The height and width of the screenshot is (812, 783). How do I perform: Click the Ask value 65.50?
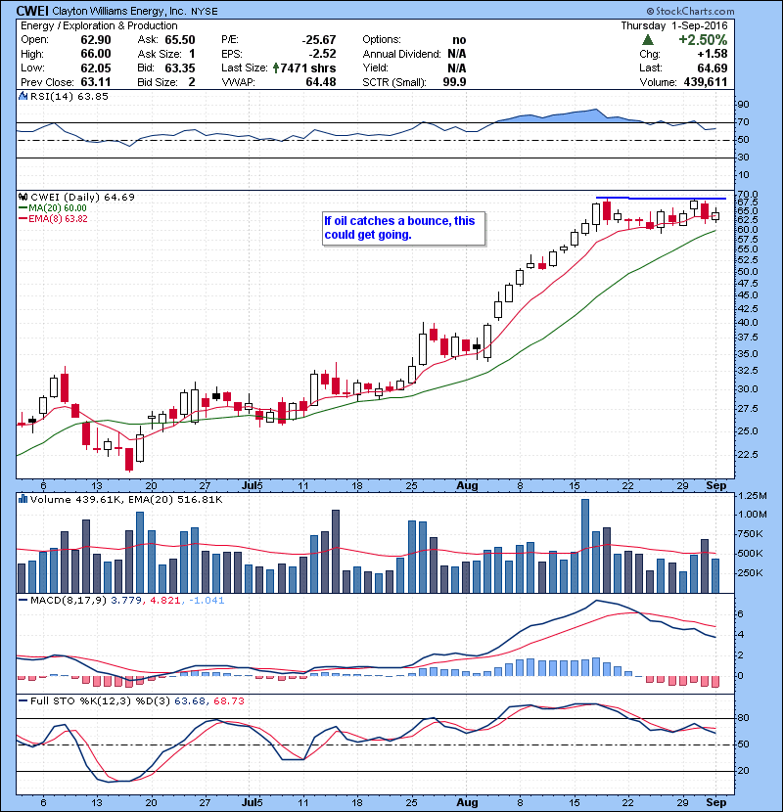pyautogui.click(x=180, y=40)
